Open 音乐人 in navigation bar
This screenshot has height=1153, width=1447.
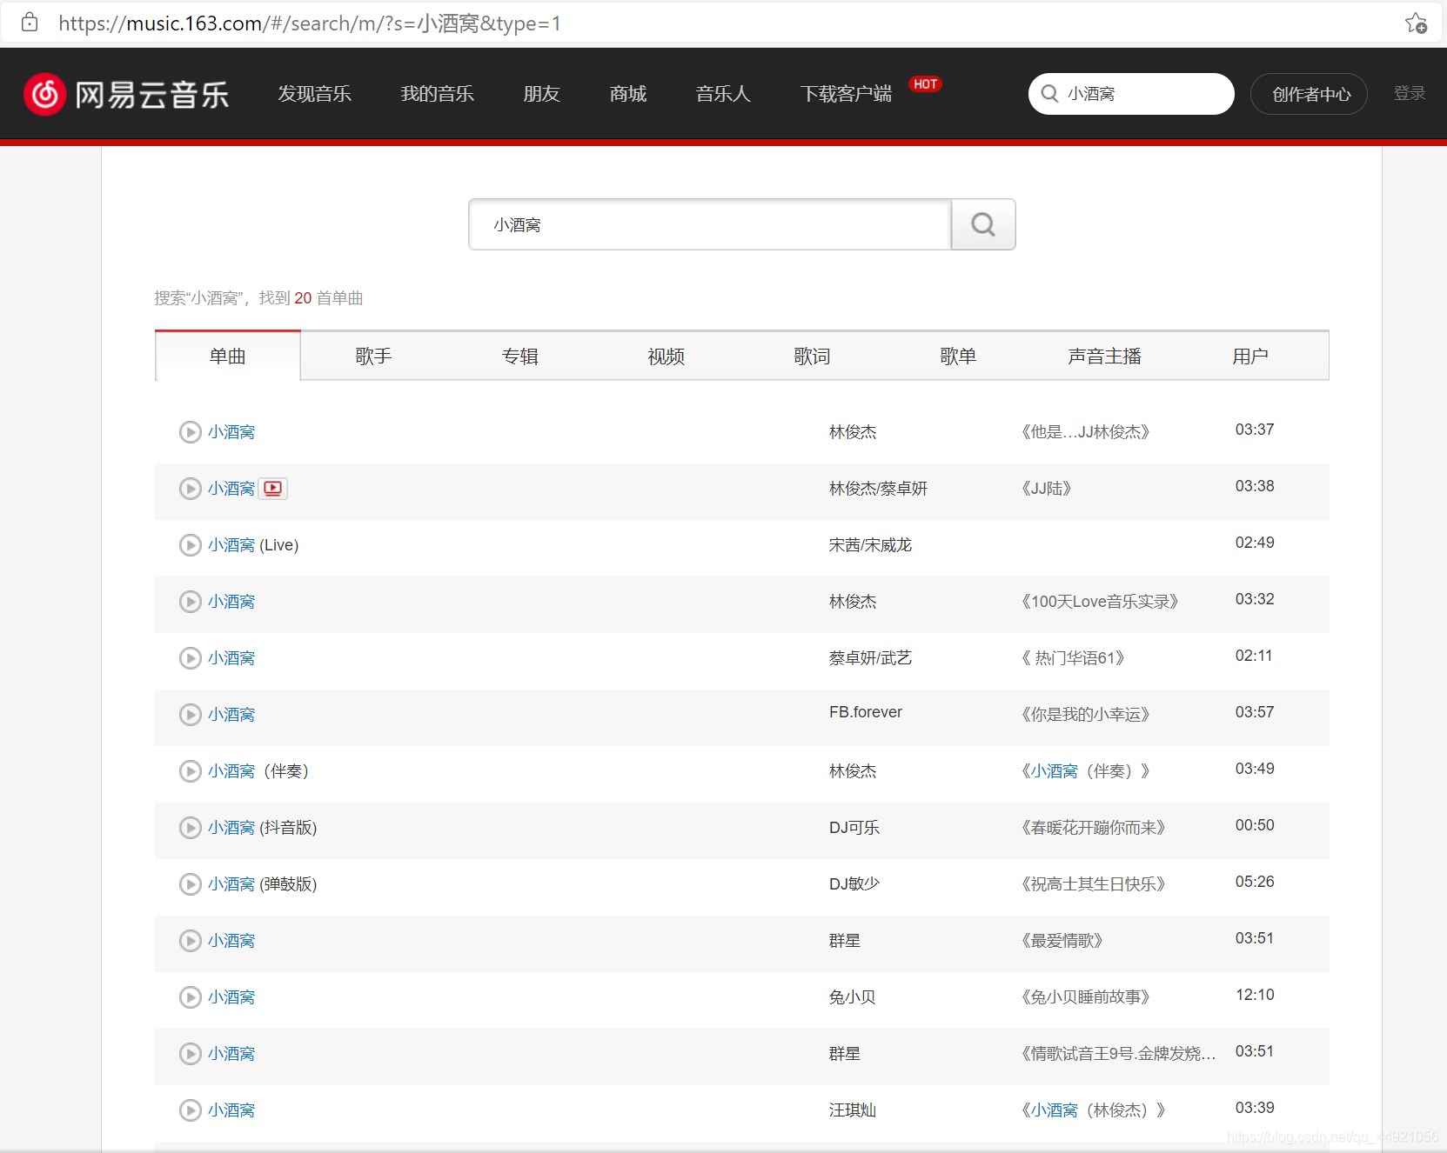pos(723,94)
